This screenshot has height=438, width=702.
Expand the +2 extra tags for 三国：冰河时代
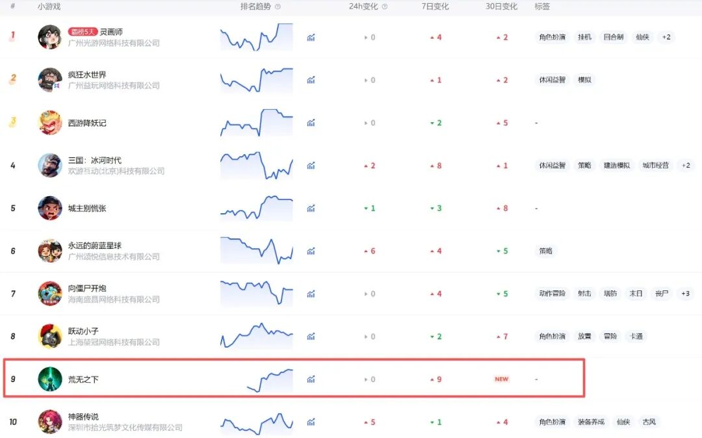coord(686,166)
